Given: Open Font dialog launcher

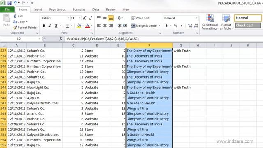Looking at the screenshot, I should 92,33.
